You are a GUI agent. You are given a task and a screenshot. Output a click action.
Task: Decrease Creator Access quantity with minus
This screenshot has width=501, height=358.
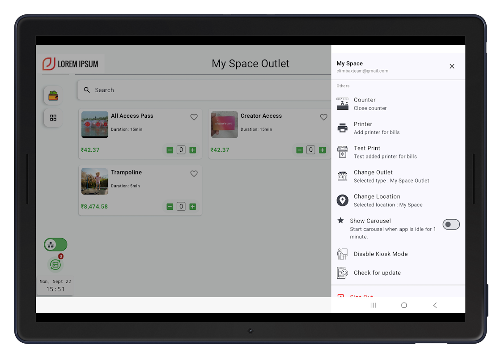point(300,150)
